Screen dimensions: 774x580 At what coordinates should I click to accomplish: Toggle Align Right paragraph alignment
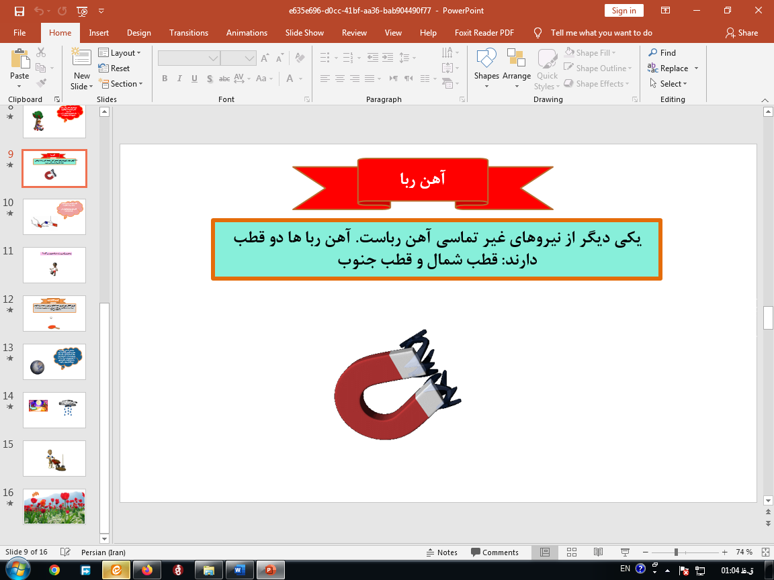pyautogui.click(x=355, y=79)
